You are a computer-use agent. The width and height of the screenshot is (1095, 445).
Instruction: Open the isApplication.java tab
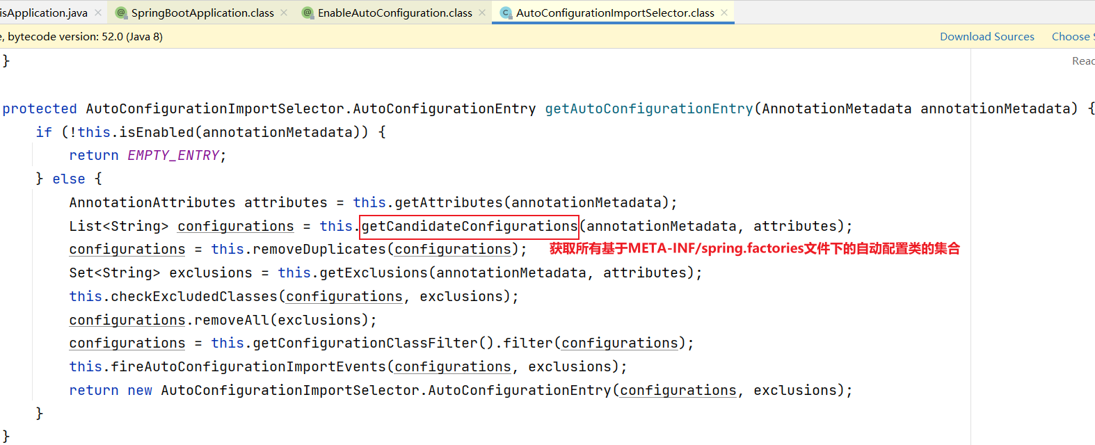[x=44, y=13]
